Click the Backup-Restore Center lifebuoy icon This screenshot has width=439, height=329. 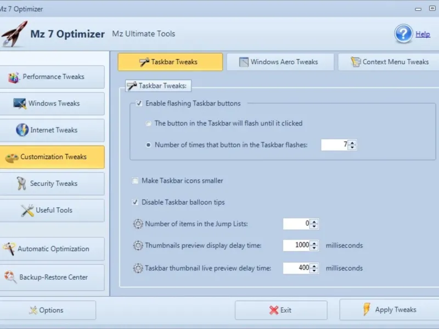click(x=10, y=277)
